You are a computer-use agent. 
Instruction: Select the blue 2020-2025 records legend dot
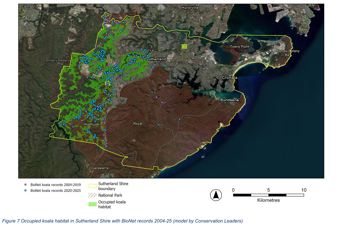click(x=25, y=190)
